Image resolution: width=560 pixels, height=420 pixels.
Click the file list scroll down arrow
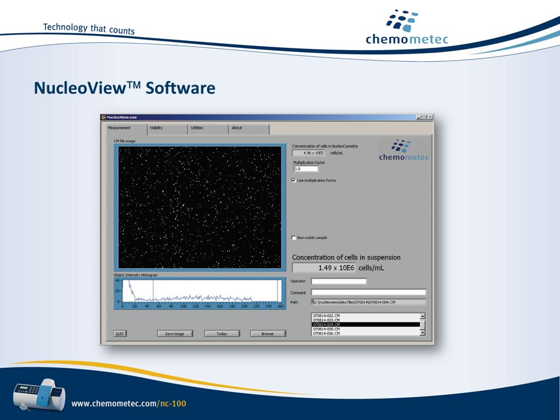(x=422, y=333)
